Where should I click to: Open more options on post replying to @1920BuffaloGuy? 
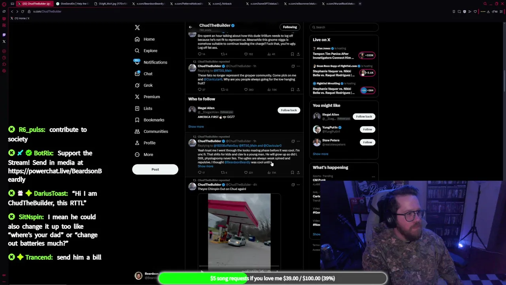pyautogui.click(x=298, y=141)
